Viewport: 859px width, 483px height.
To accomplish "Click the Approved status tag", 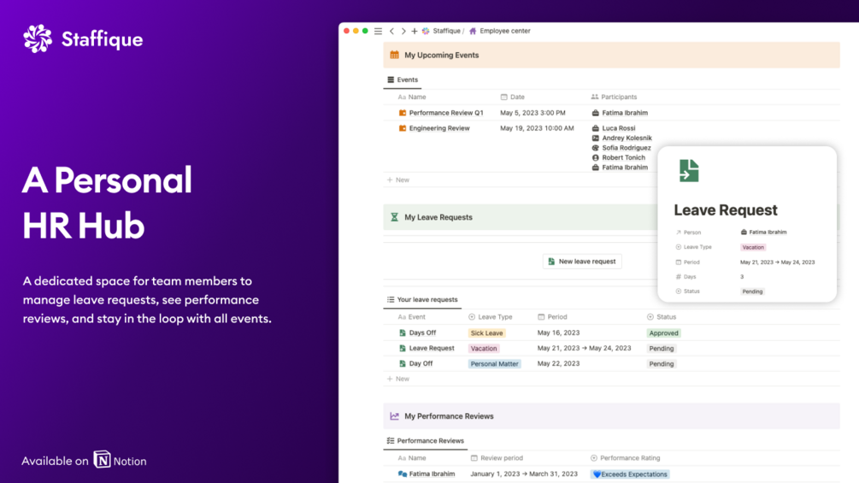I will click(663, 333).
